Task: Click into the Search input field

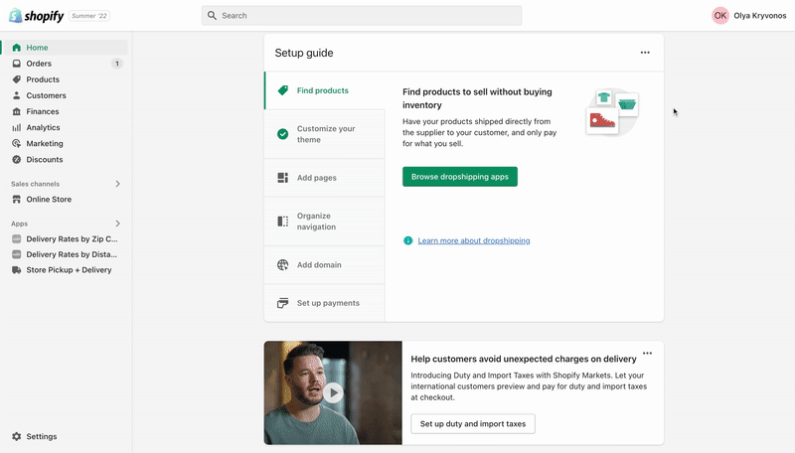Action: click(362, 16)
